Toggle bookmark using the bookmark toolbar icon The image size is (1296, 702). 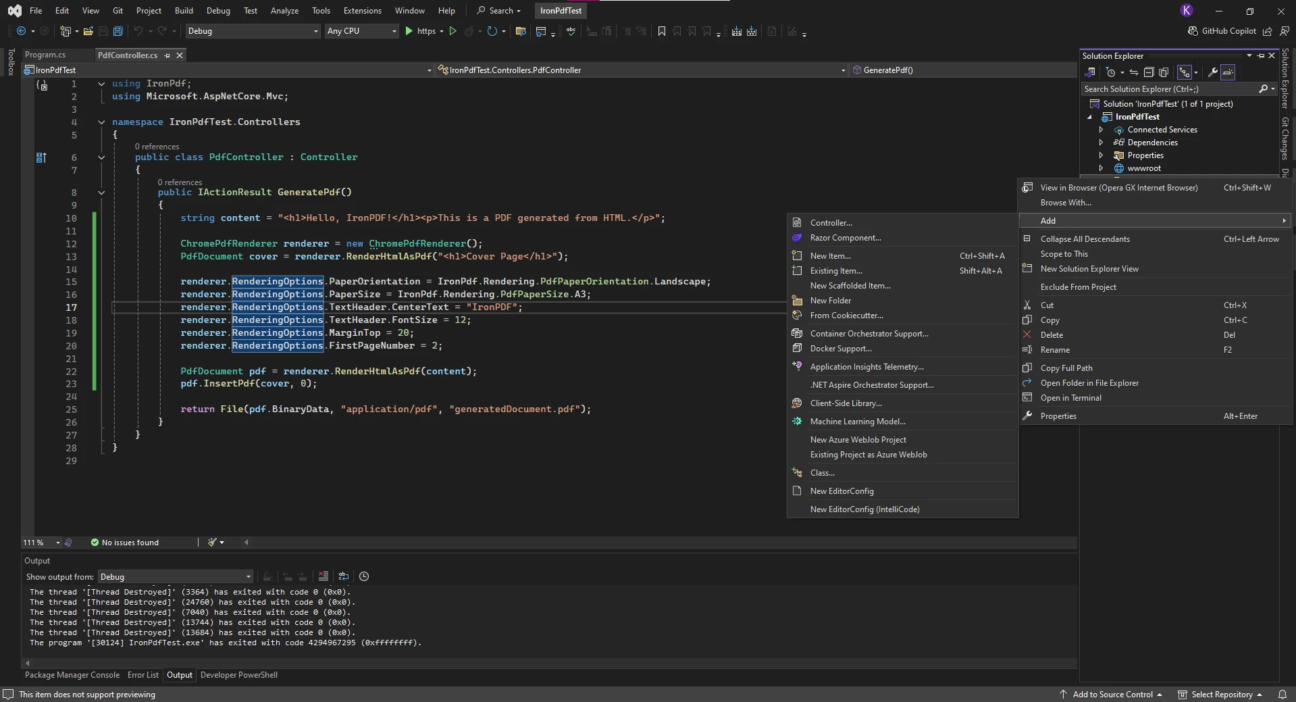[662, 31]
